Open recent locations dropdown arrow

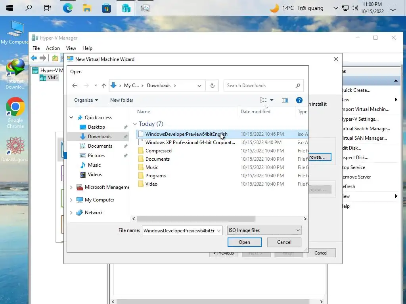pyautogui.click(x=96, y=85)
